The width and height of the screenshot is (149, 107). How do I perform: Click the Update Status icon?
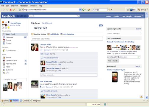(32, 34)
